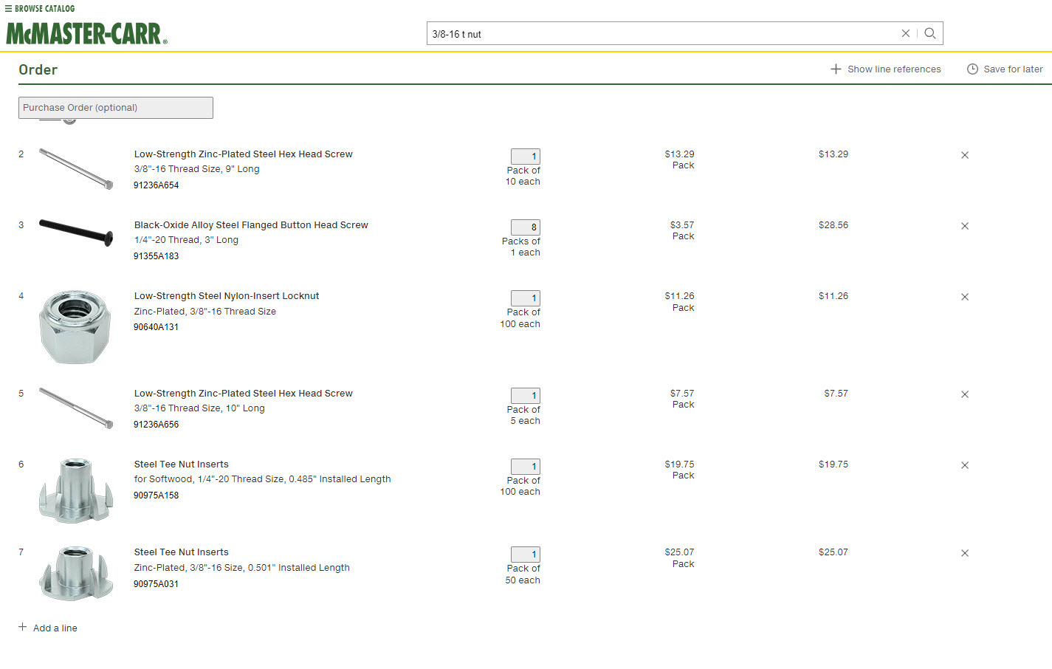The image size is (1052, 669).
Task: Open Black-Oxide Flanged Button Head Screw thumbnail
Action: tap(75, 232)
